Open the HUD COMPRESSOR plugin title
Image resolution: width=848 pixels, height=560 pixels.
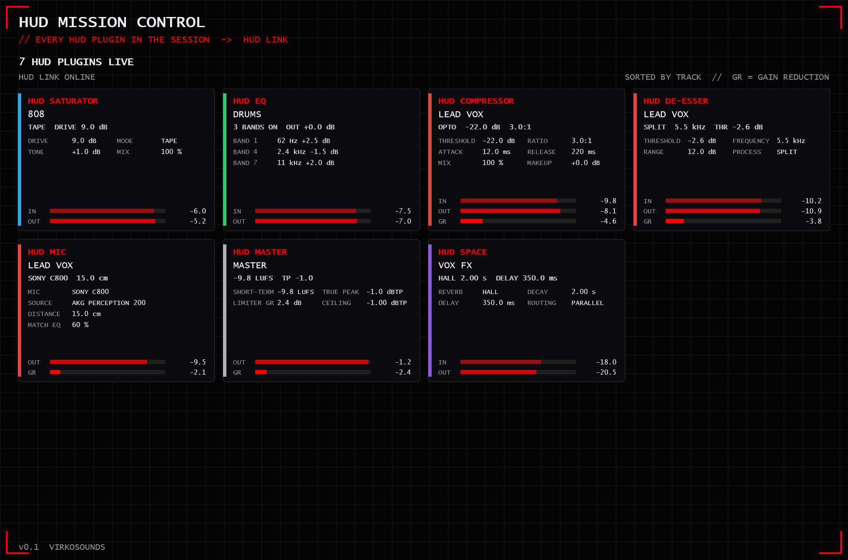pyautogui.click(x=476, y=101)
